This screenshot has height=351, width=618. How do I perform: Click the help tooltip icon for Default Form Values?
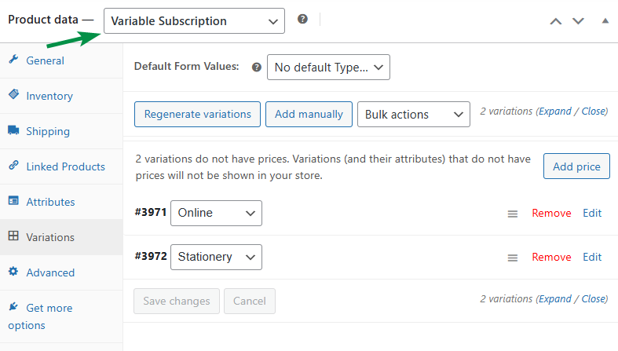point(256,68)
